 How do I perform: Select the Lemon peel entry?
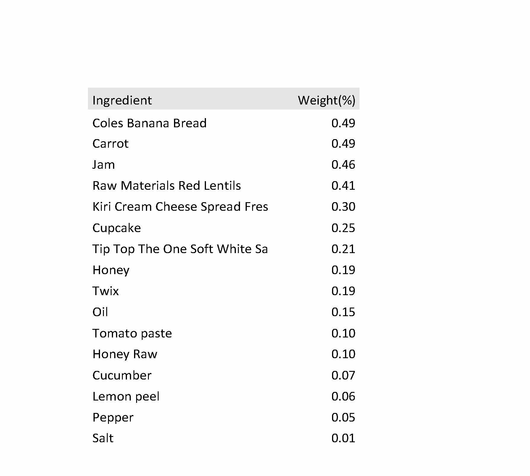pos(126,396)
